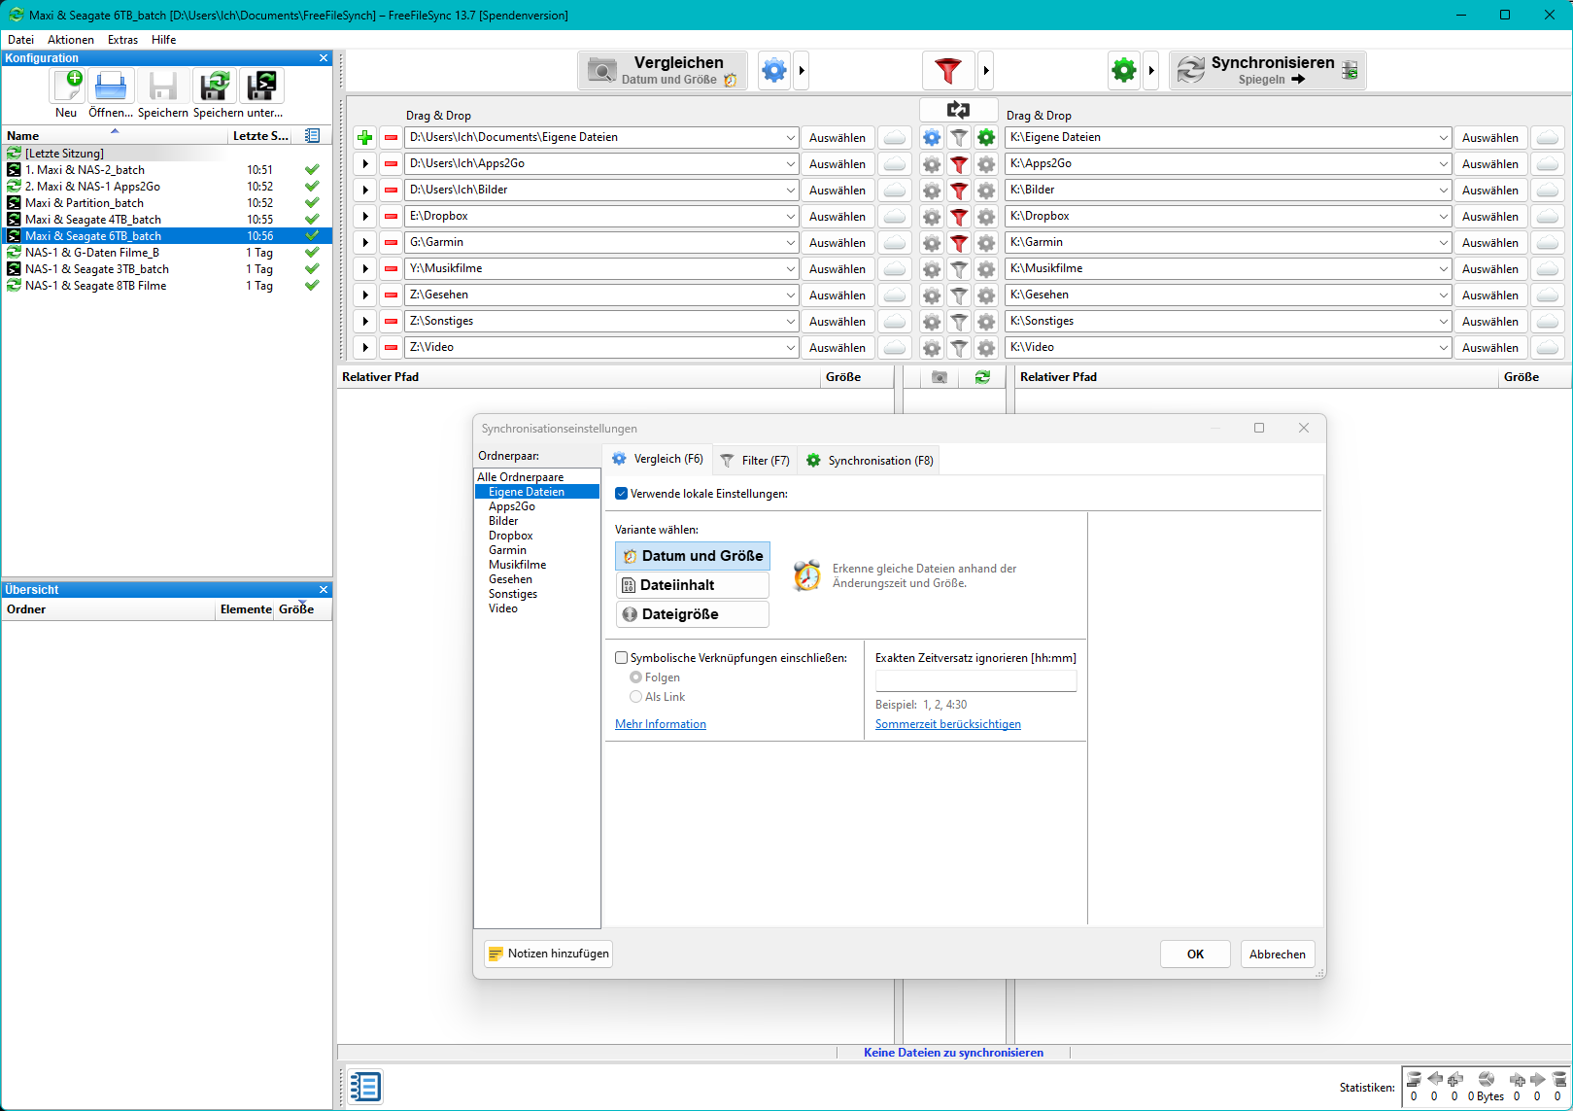The height and width of the screenshot is (1111, 1573).
Task: Select NAS-1 & Seagate 8TB Filme configuration
Action: pos(167,286)
